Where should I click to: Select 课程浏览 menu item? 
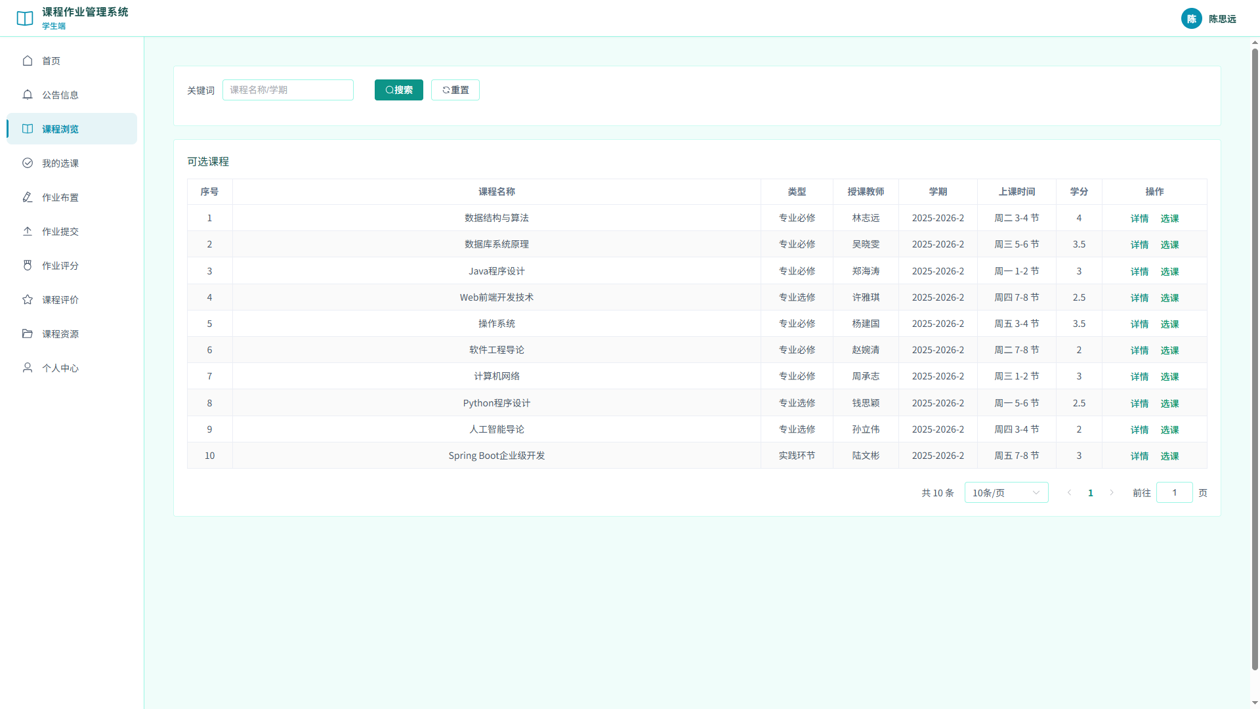click(72, 129)
